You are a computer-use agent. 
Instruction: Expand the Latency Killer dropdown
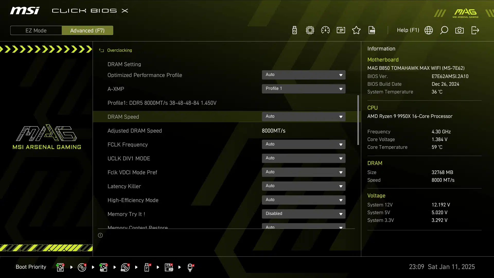[304, 186]
